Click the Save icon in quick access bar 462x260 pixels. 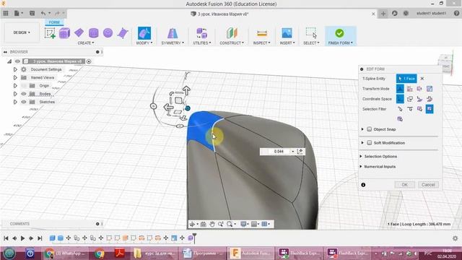tap(32, 13)
